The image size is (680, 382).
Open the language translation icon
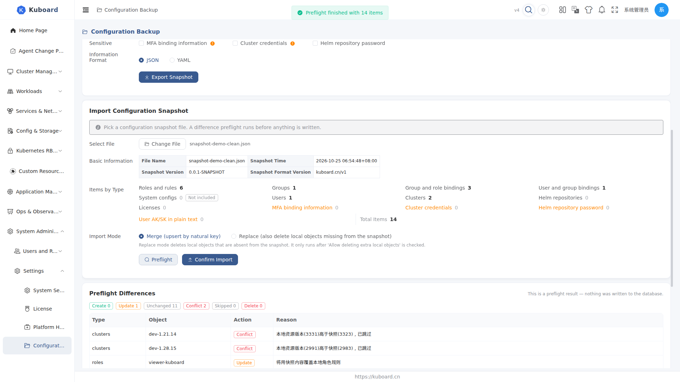coord(576,10)
